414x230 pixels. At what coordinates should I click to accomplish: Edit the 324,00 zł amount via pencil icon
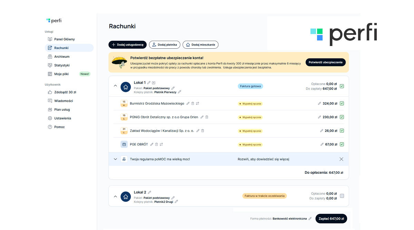319,103
